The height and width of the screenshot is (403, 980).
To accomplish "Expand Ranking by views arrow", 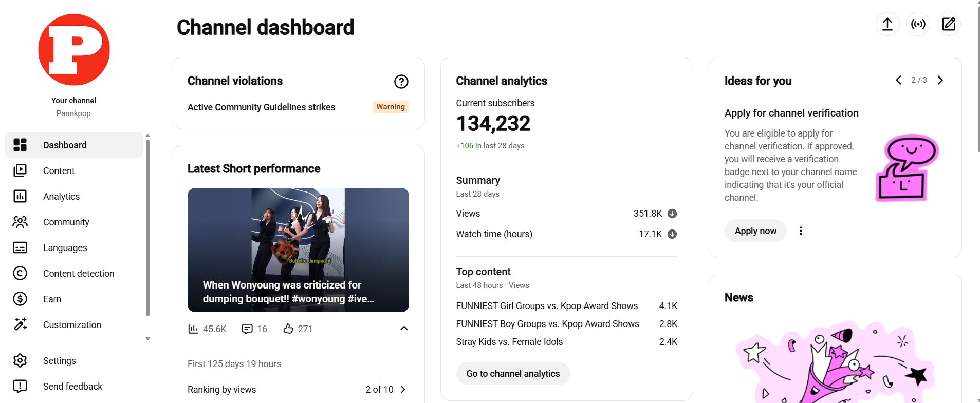I will coord(403,390).
